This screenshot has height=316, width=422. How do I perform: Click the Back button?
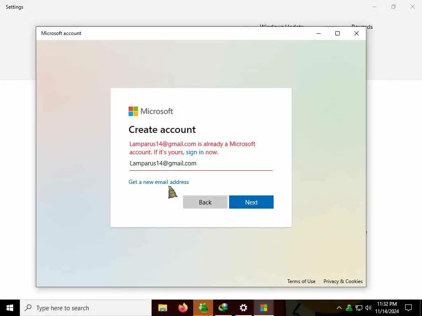(205, 202)
